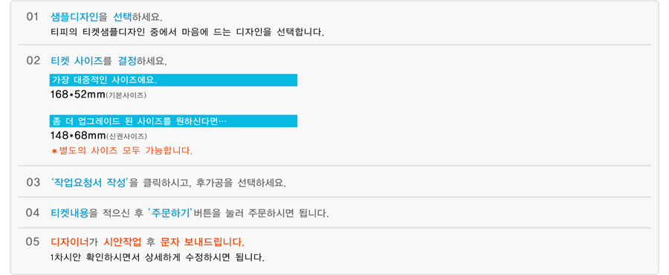This screenshot has width=669, height=275.
Task: Click the red '문자 보내드립니다.' text
Action: pyautogui.click(x=202, y=242)
